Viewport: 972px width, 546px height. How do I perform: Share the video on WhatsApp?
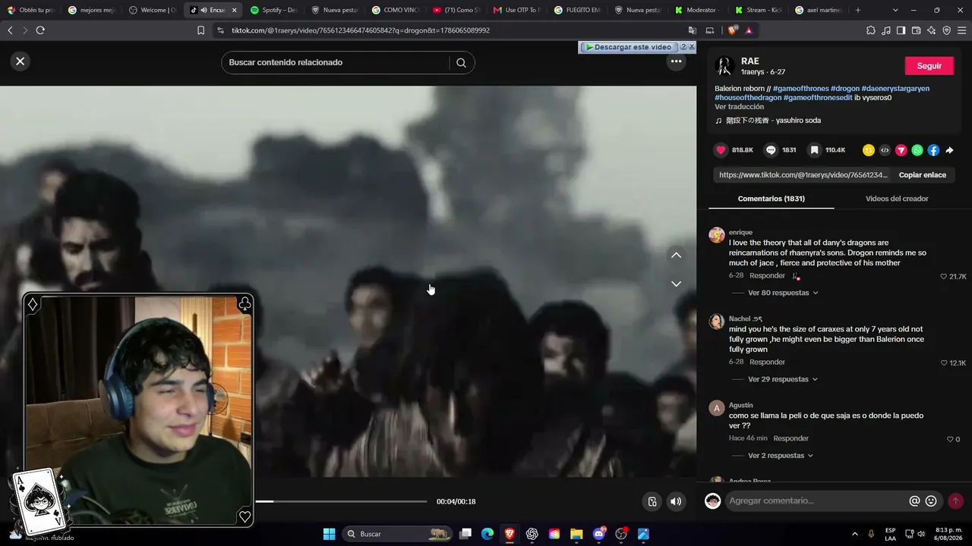coord(917,150)
